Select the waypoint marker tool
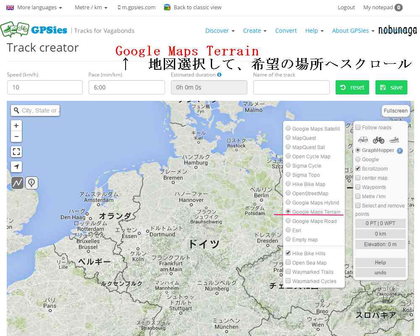 (31, 183)
